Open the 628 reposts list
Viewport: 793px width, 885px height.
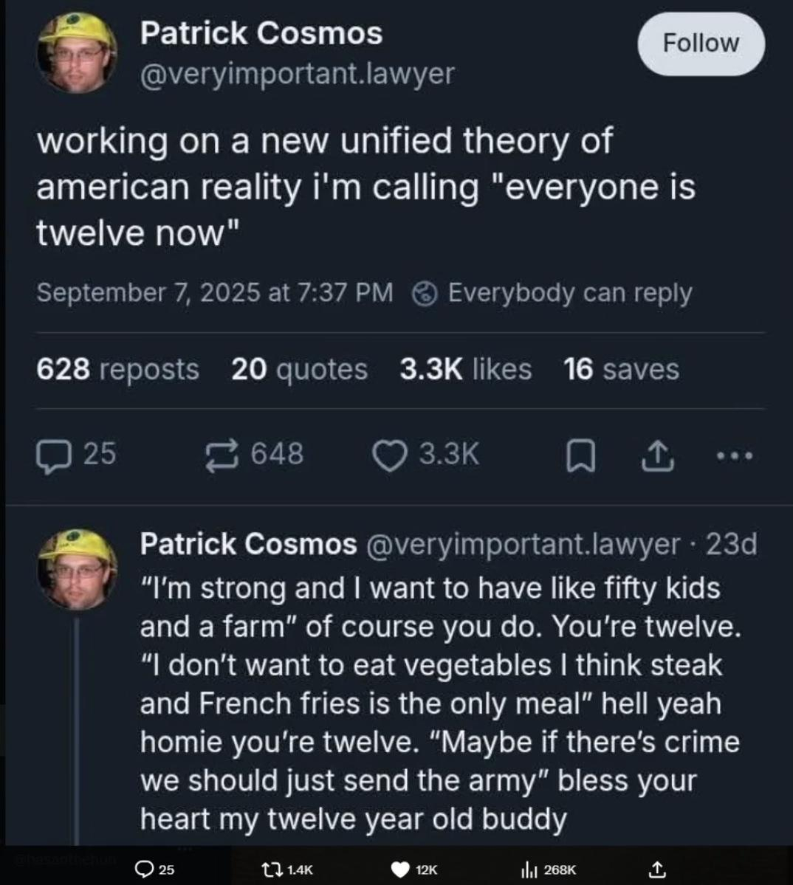(117, 369)
